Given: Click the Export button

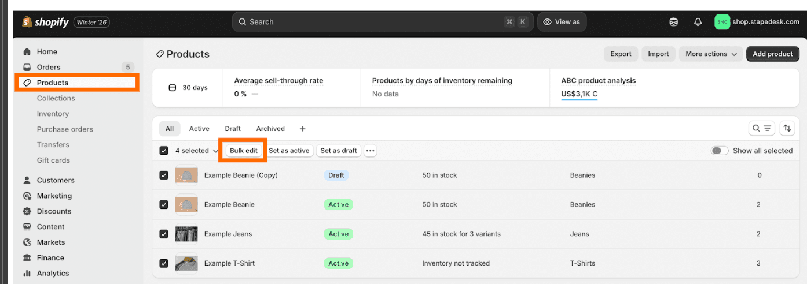Looking at the screenshot, I should tap(621, 54).
